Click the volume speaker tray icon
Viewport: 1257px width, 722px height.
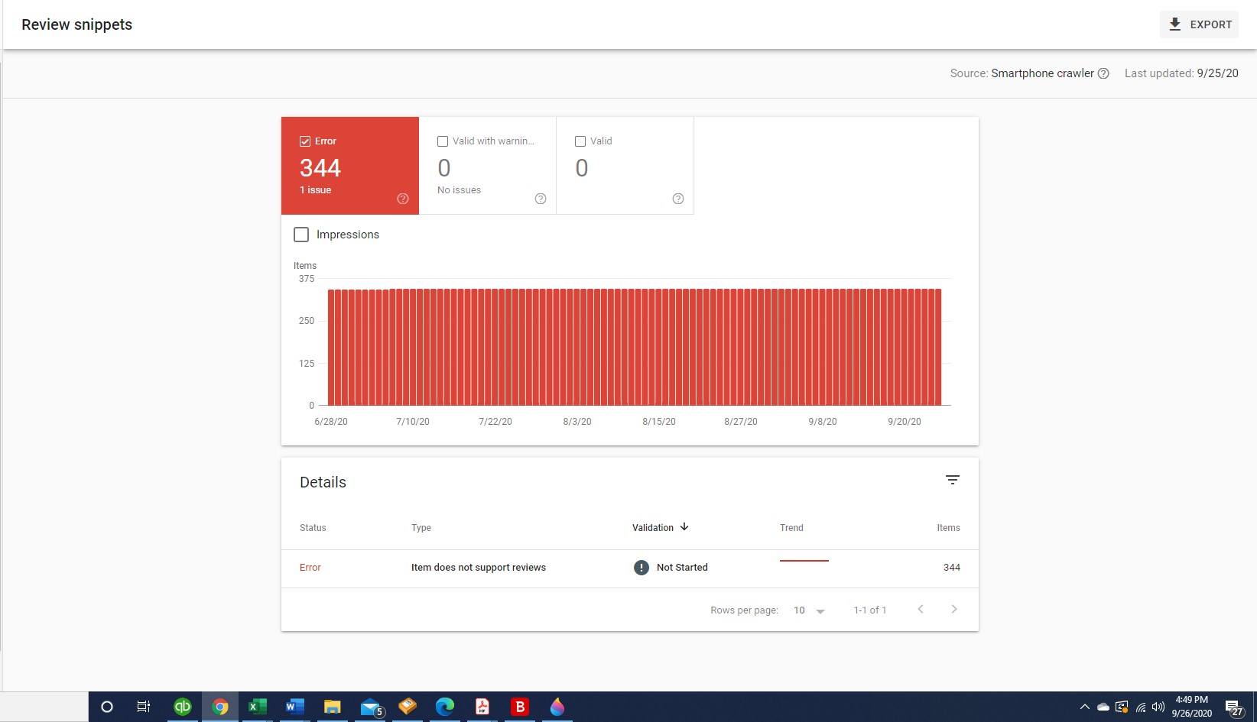1158,707
